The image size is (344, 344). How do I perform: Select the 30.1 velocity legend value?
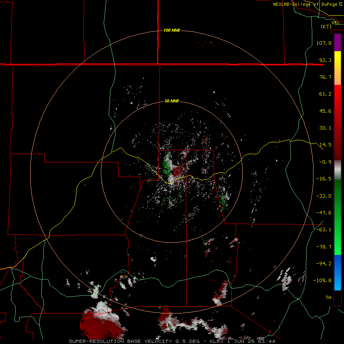click(x=325, y=128)
